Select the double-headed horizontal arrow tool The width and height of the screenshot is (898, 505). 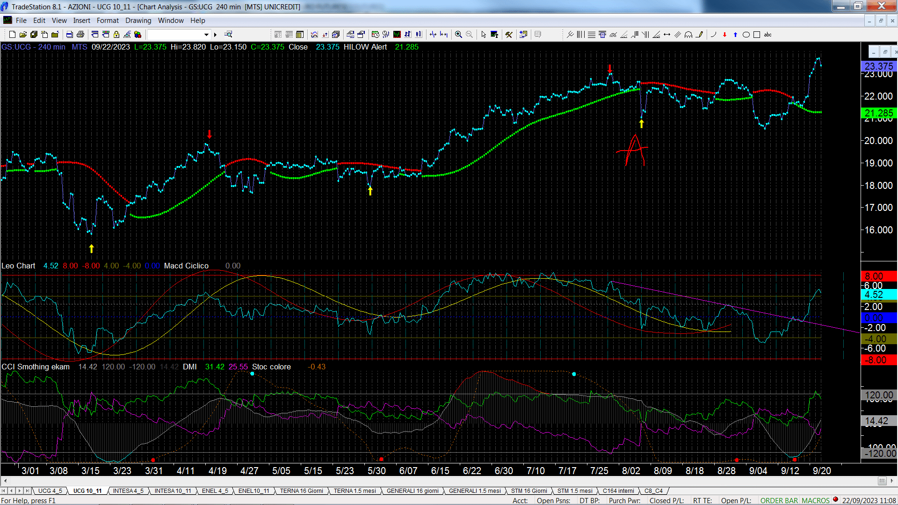pyautogui.click(x=667, y=35)
